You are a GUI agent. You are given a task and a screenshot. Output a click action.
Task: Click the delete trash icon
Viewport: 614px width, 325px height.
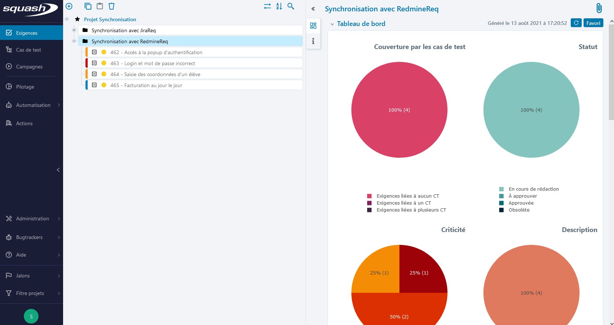tap(112, 6)
